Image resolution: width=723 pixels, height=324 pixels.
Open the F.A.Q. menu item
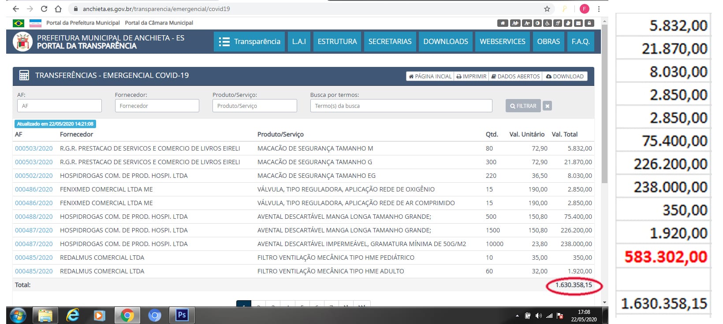[581, 42]
